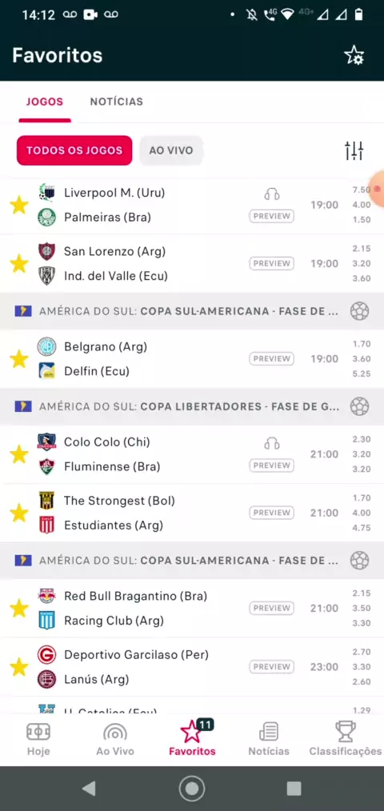Expand Copa Libertadores league header
The height and width of the screenshot is (811, 384).
[192, 406]
